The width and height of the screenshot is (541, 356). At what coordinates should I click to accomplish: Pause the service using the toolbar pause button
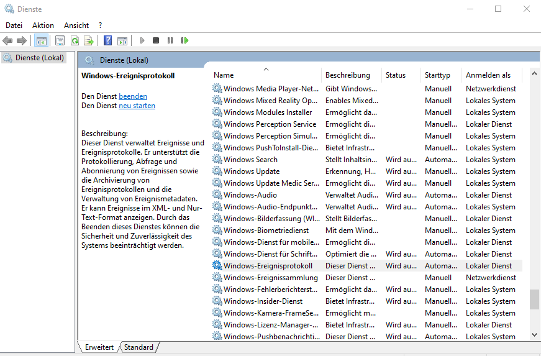pos(170,40)
